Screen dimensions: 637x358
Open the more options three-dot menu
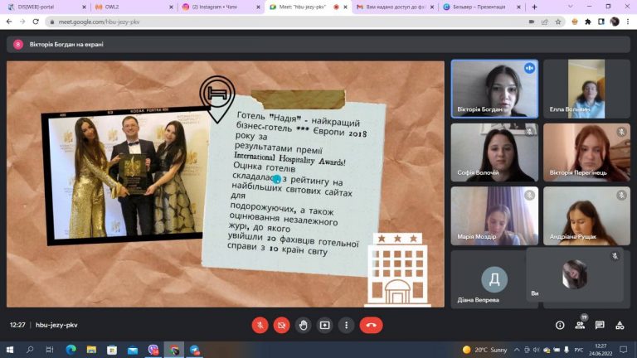tap(346, 325)
